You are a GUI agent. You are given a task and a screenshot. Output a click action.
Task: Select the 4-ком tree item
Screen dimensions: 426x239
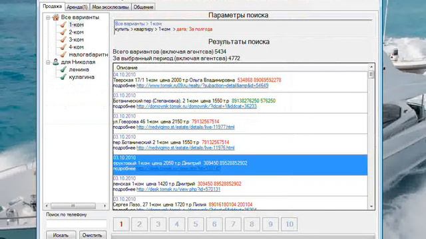pyautogui.click(x=76, y=47)
